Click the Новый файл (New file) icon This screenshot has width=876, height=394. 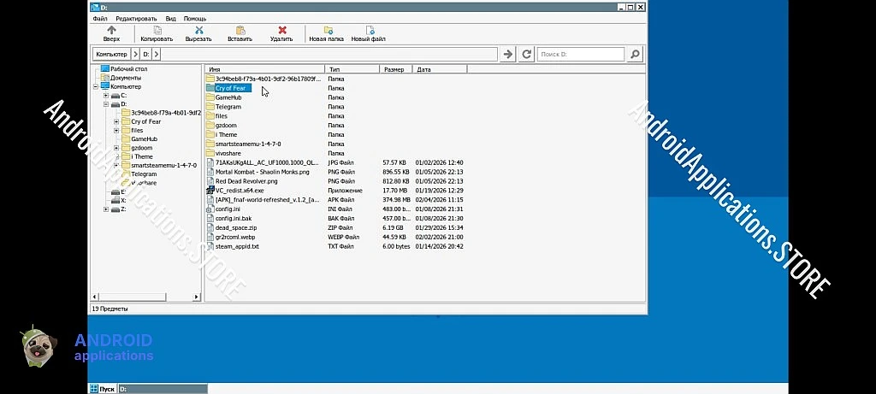(368, 31)
